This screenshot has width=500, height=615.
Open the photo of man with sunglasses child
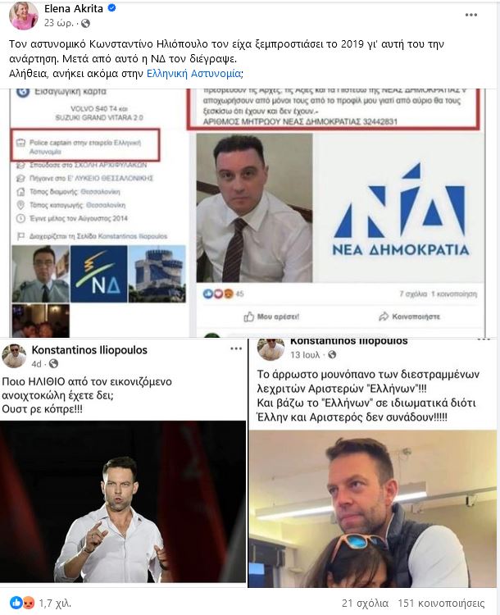373,508
